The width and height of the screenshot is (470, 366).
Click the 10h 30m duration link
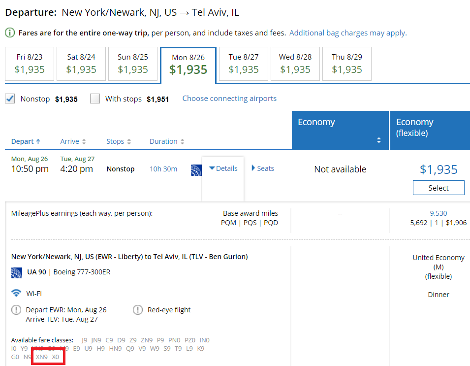[163, 169]
